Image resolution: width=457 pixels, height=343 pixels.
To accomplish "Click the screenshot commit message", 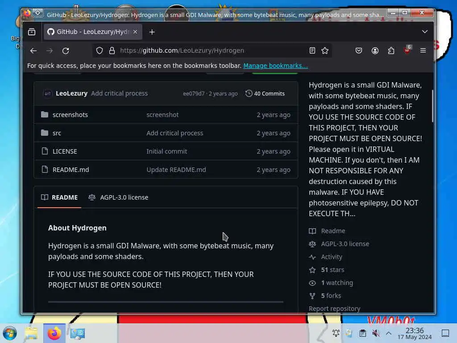I will 162,115.
